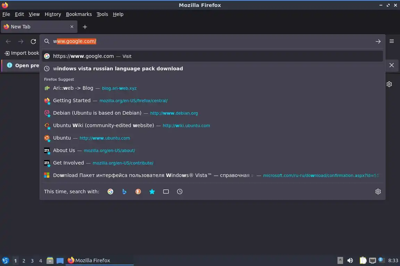Screen dimensions: 400x266
Task: Click show desktop icon in taskbar
Action: click(60, 260)
